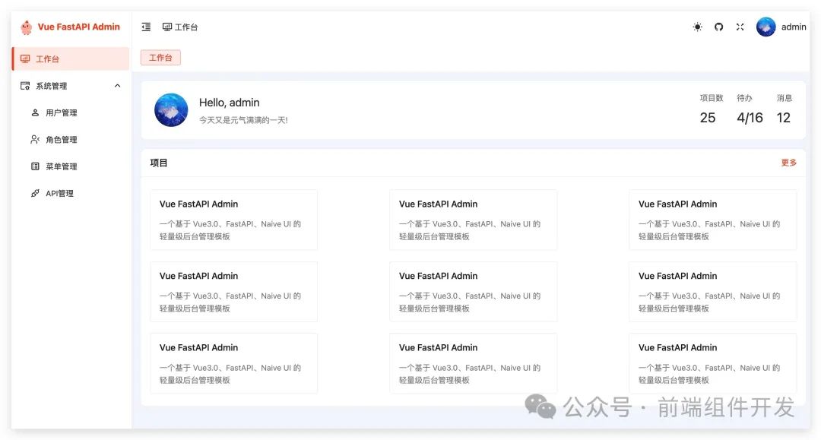Collapse the 系统管理 menu chevron
Image resolution: width=821 pixels, height=440 pixels.
click(x=117, y=86)
